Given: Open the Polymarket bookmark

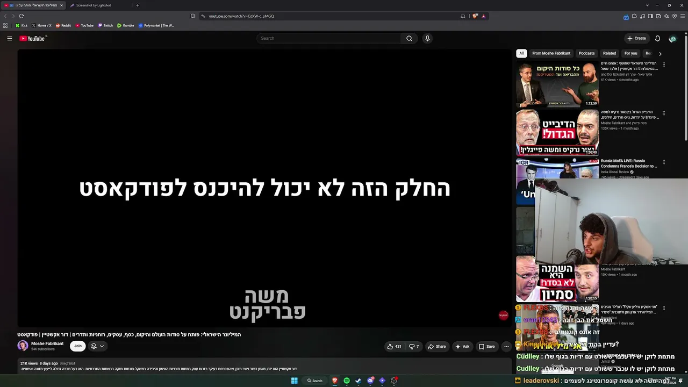Looking at the screenshot, I should tap(156, 25).
